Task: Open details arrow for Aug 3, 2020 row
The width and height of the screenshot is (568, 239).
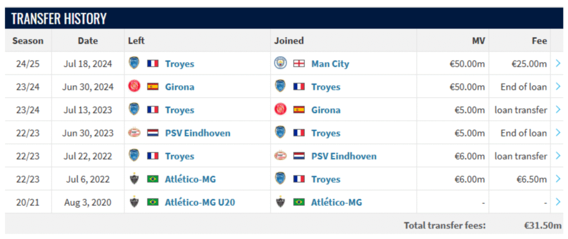Action: point(558,202)
